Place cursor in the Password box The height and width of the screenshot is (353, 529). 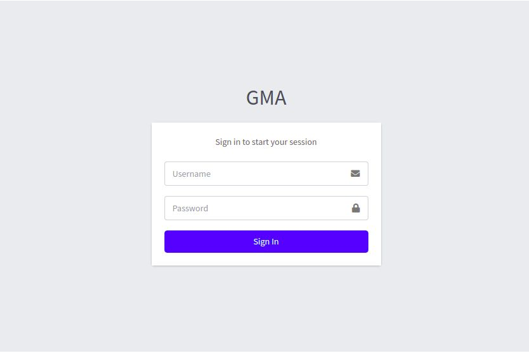coord(255,208)
